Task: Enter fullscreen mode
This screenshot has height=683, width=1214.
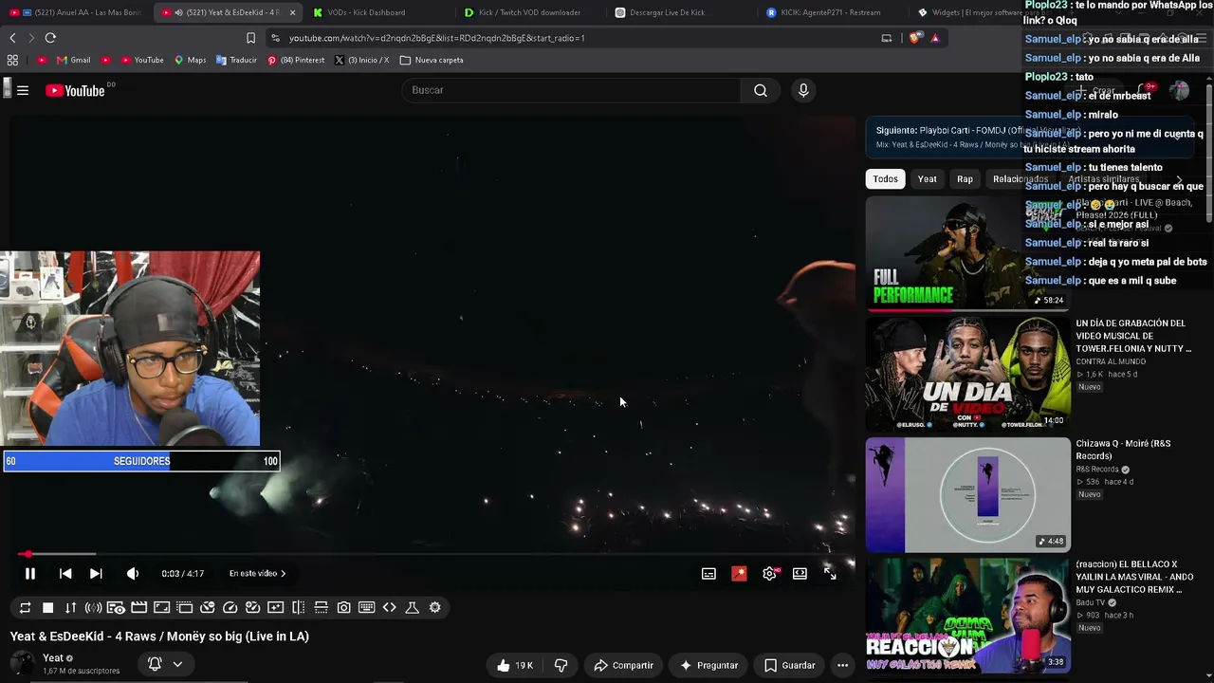Action: [830, 574]
